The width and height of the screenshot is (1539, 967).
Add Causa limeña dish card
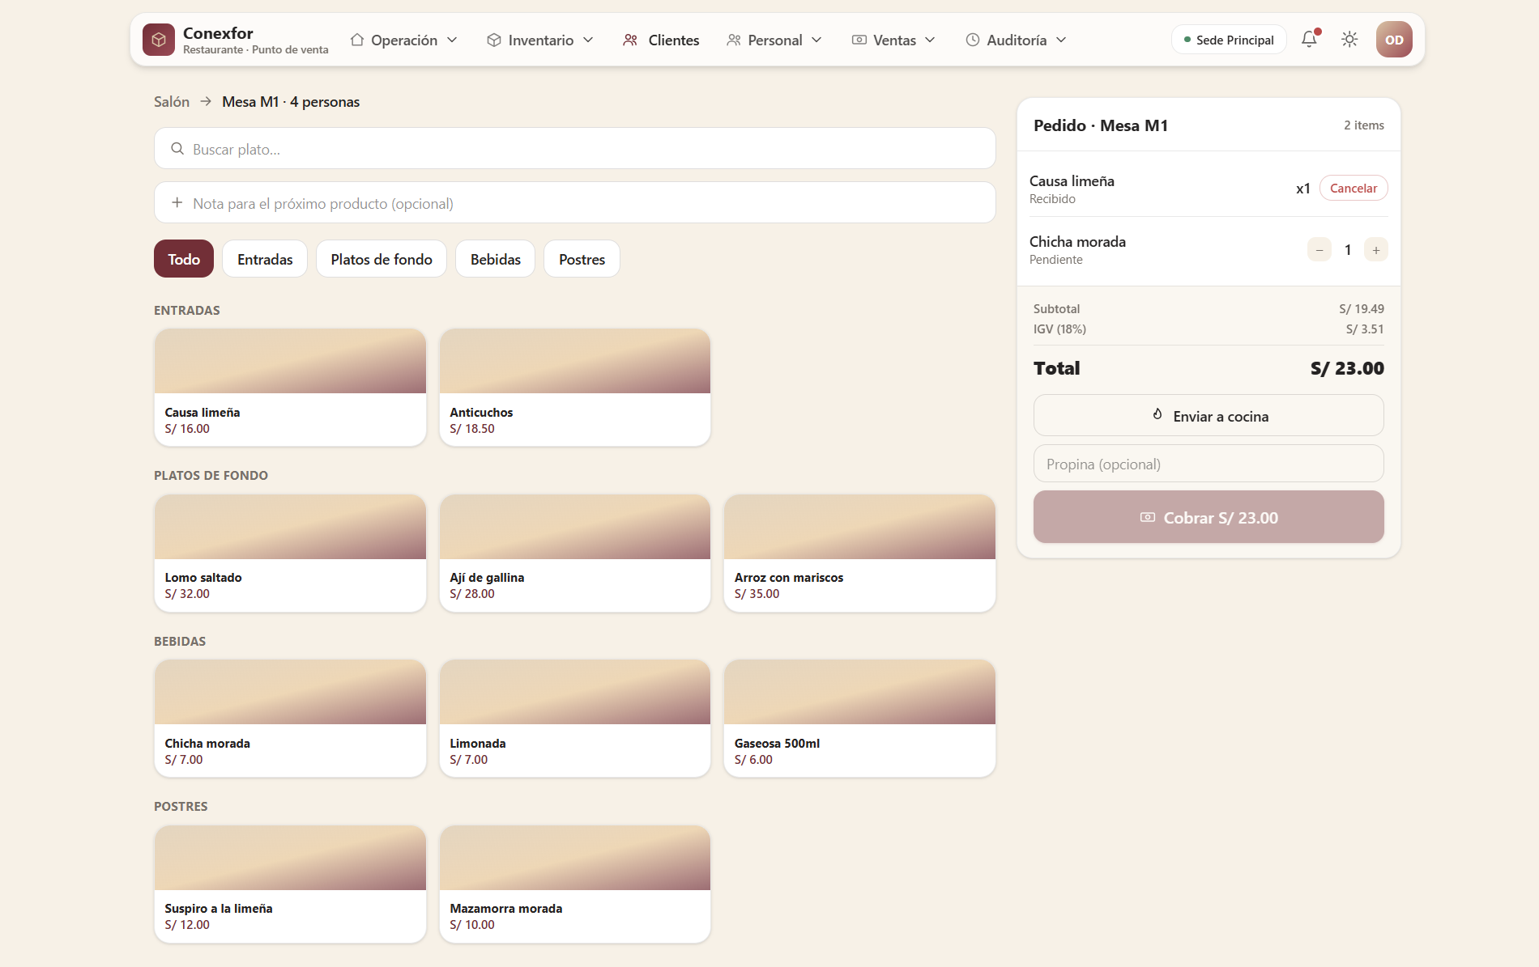[290, 388]
